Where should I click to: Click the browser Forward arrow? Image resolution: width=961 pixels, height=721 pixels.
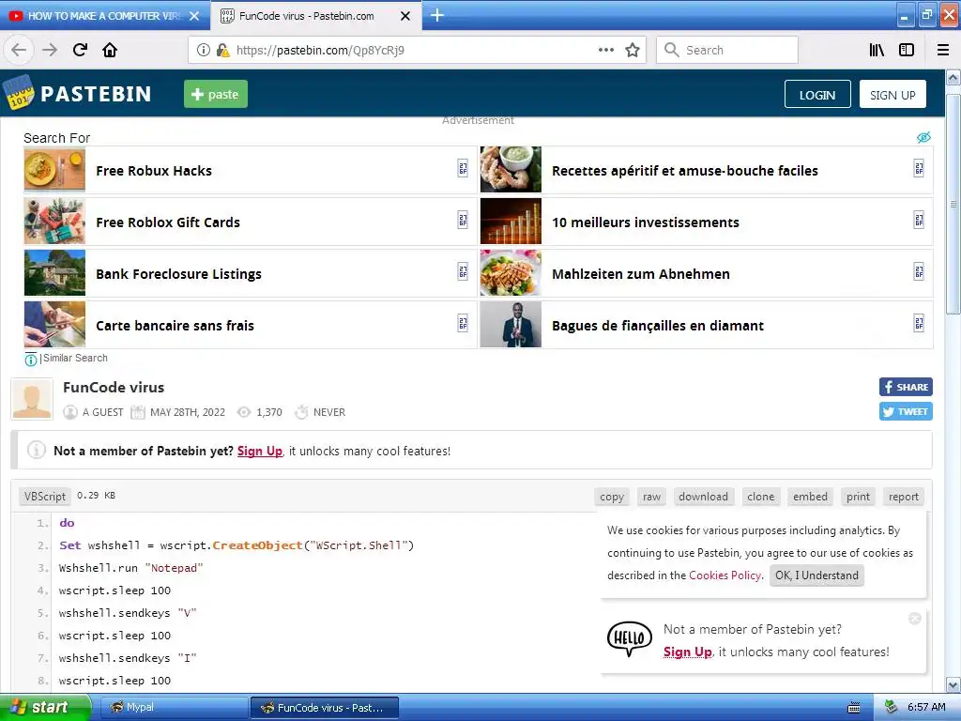pos(50,50)
